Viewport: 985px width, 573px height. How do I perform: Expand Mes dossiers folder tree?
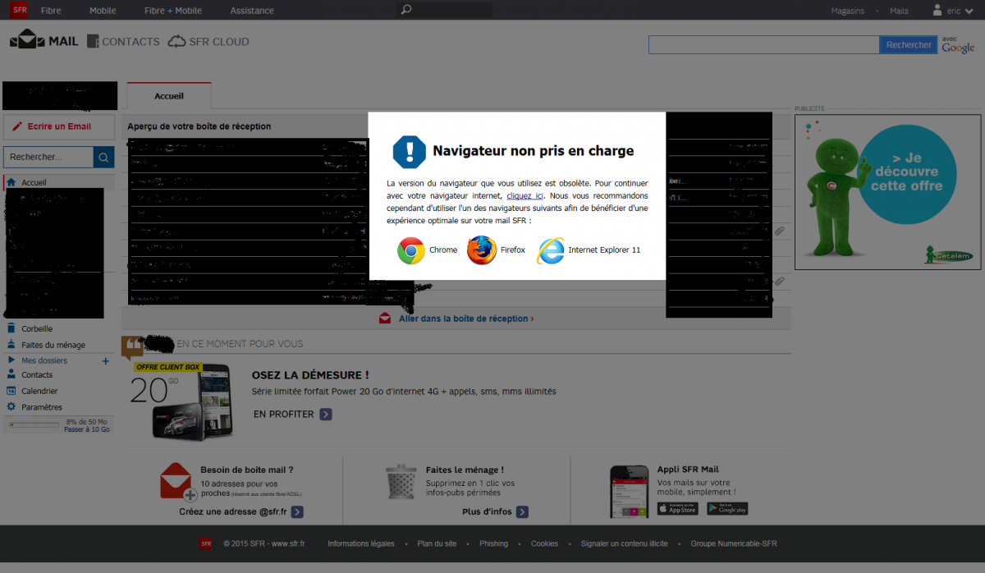coord(11,360)
